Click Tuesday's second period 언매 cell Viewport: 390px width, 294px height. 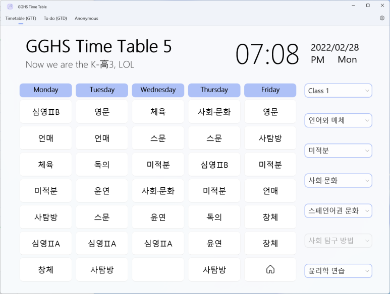102,138
